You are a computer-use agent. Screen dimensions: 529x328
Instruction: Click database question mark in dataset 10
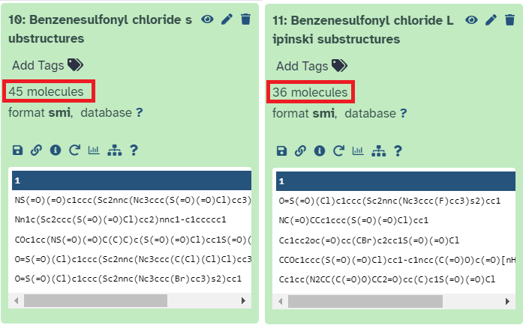(140, 112)
